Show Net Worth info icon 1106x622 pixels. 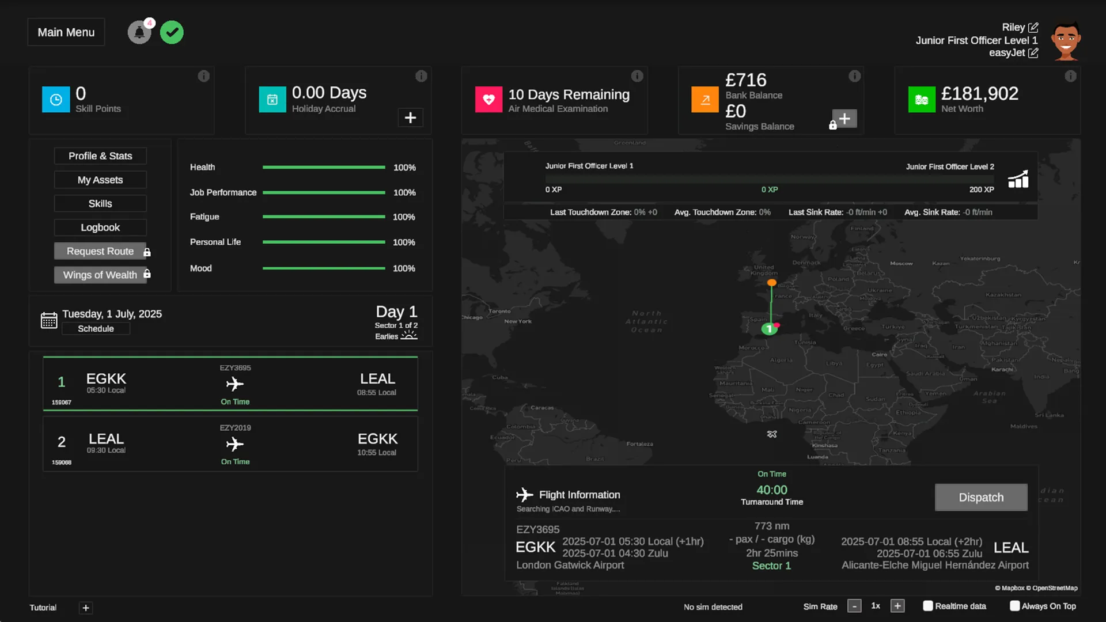[1070, 76]
